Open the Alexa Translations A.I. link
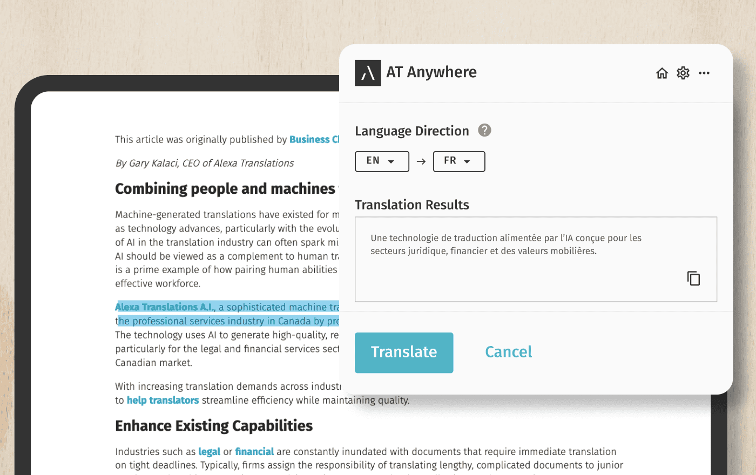756x475 pixels. point(165,307)
